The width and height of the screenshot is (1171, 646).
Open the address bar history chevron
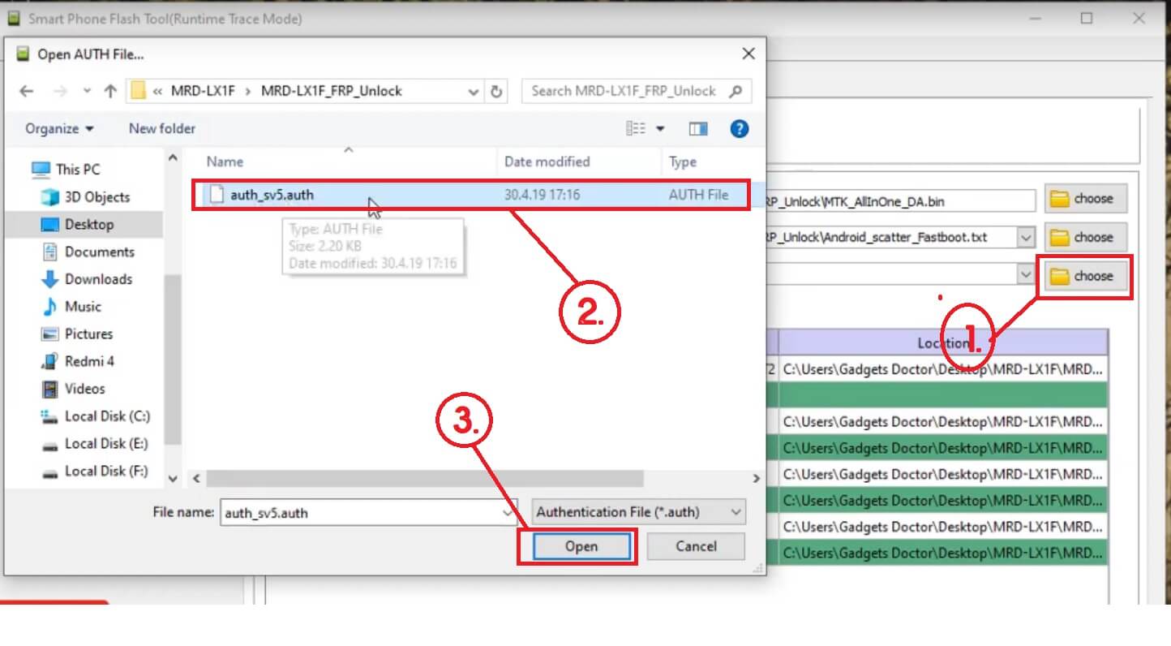pyautogui.click(x=474, y=91)
